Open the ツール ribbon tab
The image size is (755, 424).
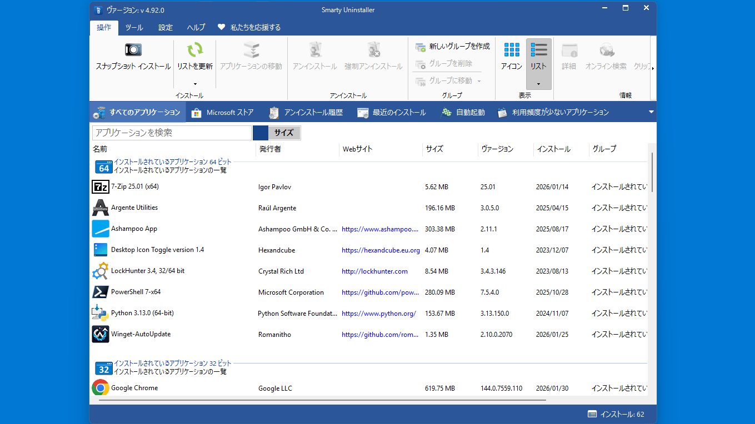[134, 28]
